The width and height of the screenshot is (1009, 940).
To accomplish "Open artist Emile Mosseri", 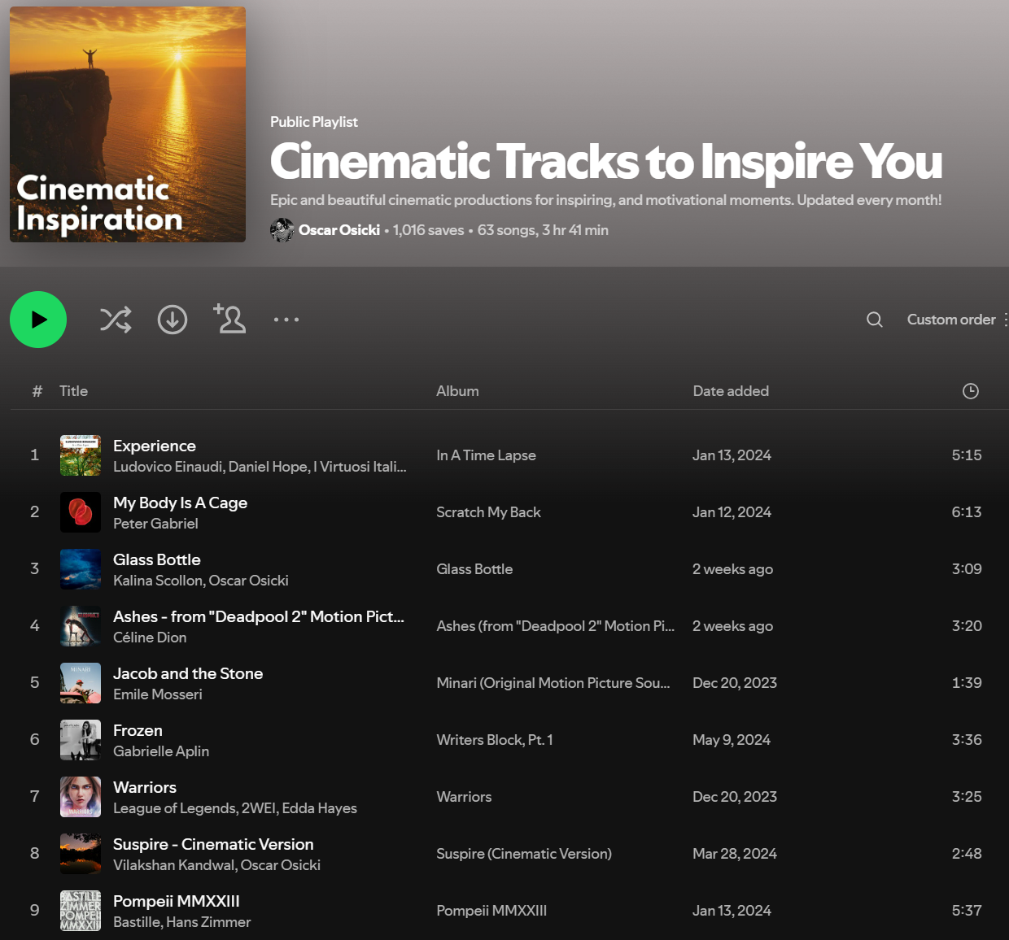I will pos(158,694).
